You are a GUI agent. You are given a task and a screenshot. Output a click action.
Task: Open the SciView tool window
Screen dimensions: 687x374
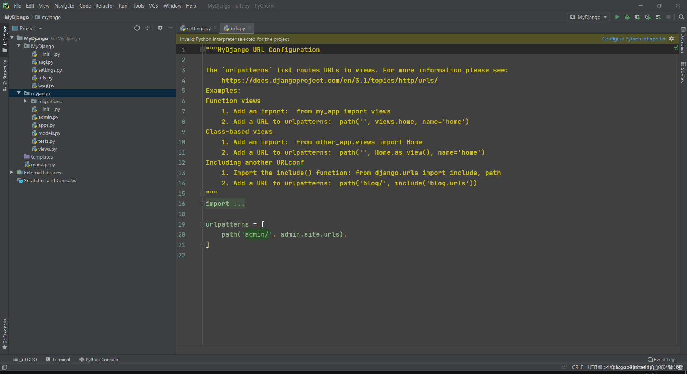(x=683, y=73)
